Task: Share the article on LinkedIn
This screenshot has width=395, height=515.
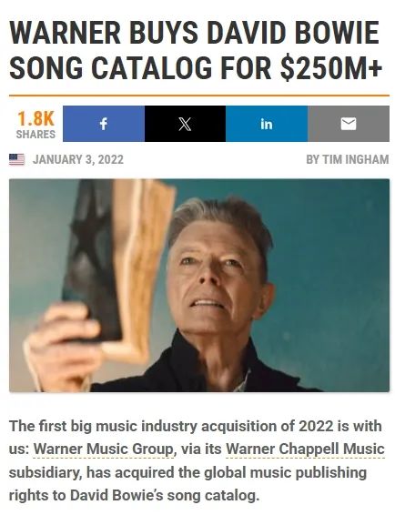Action: pyautogui.click(x=267, y=124)
